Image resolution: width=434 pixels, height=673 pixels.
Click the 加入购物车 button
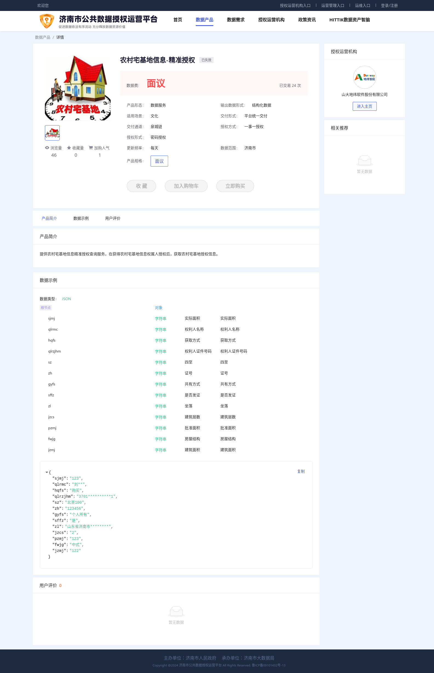tap(186, 186)
